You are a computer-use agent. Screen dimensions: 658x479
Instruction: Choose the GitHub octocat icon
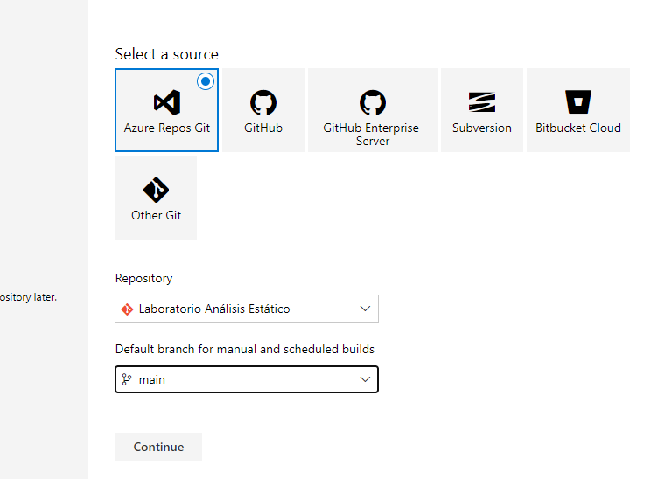[x=263, y=102]
